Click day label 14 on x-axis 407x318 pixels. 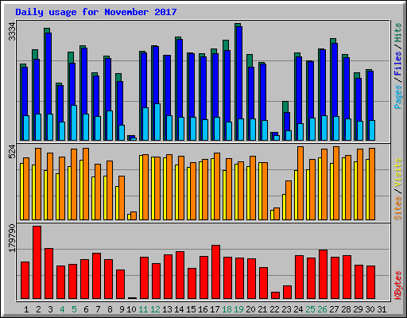(x=179, y=309)
